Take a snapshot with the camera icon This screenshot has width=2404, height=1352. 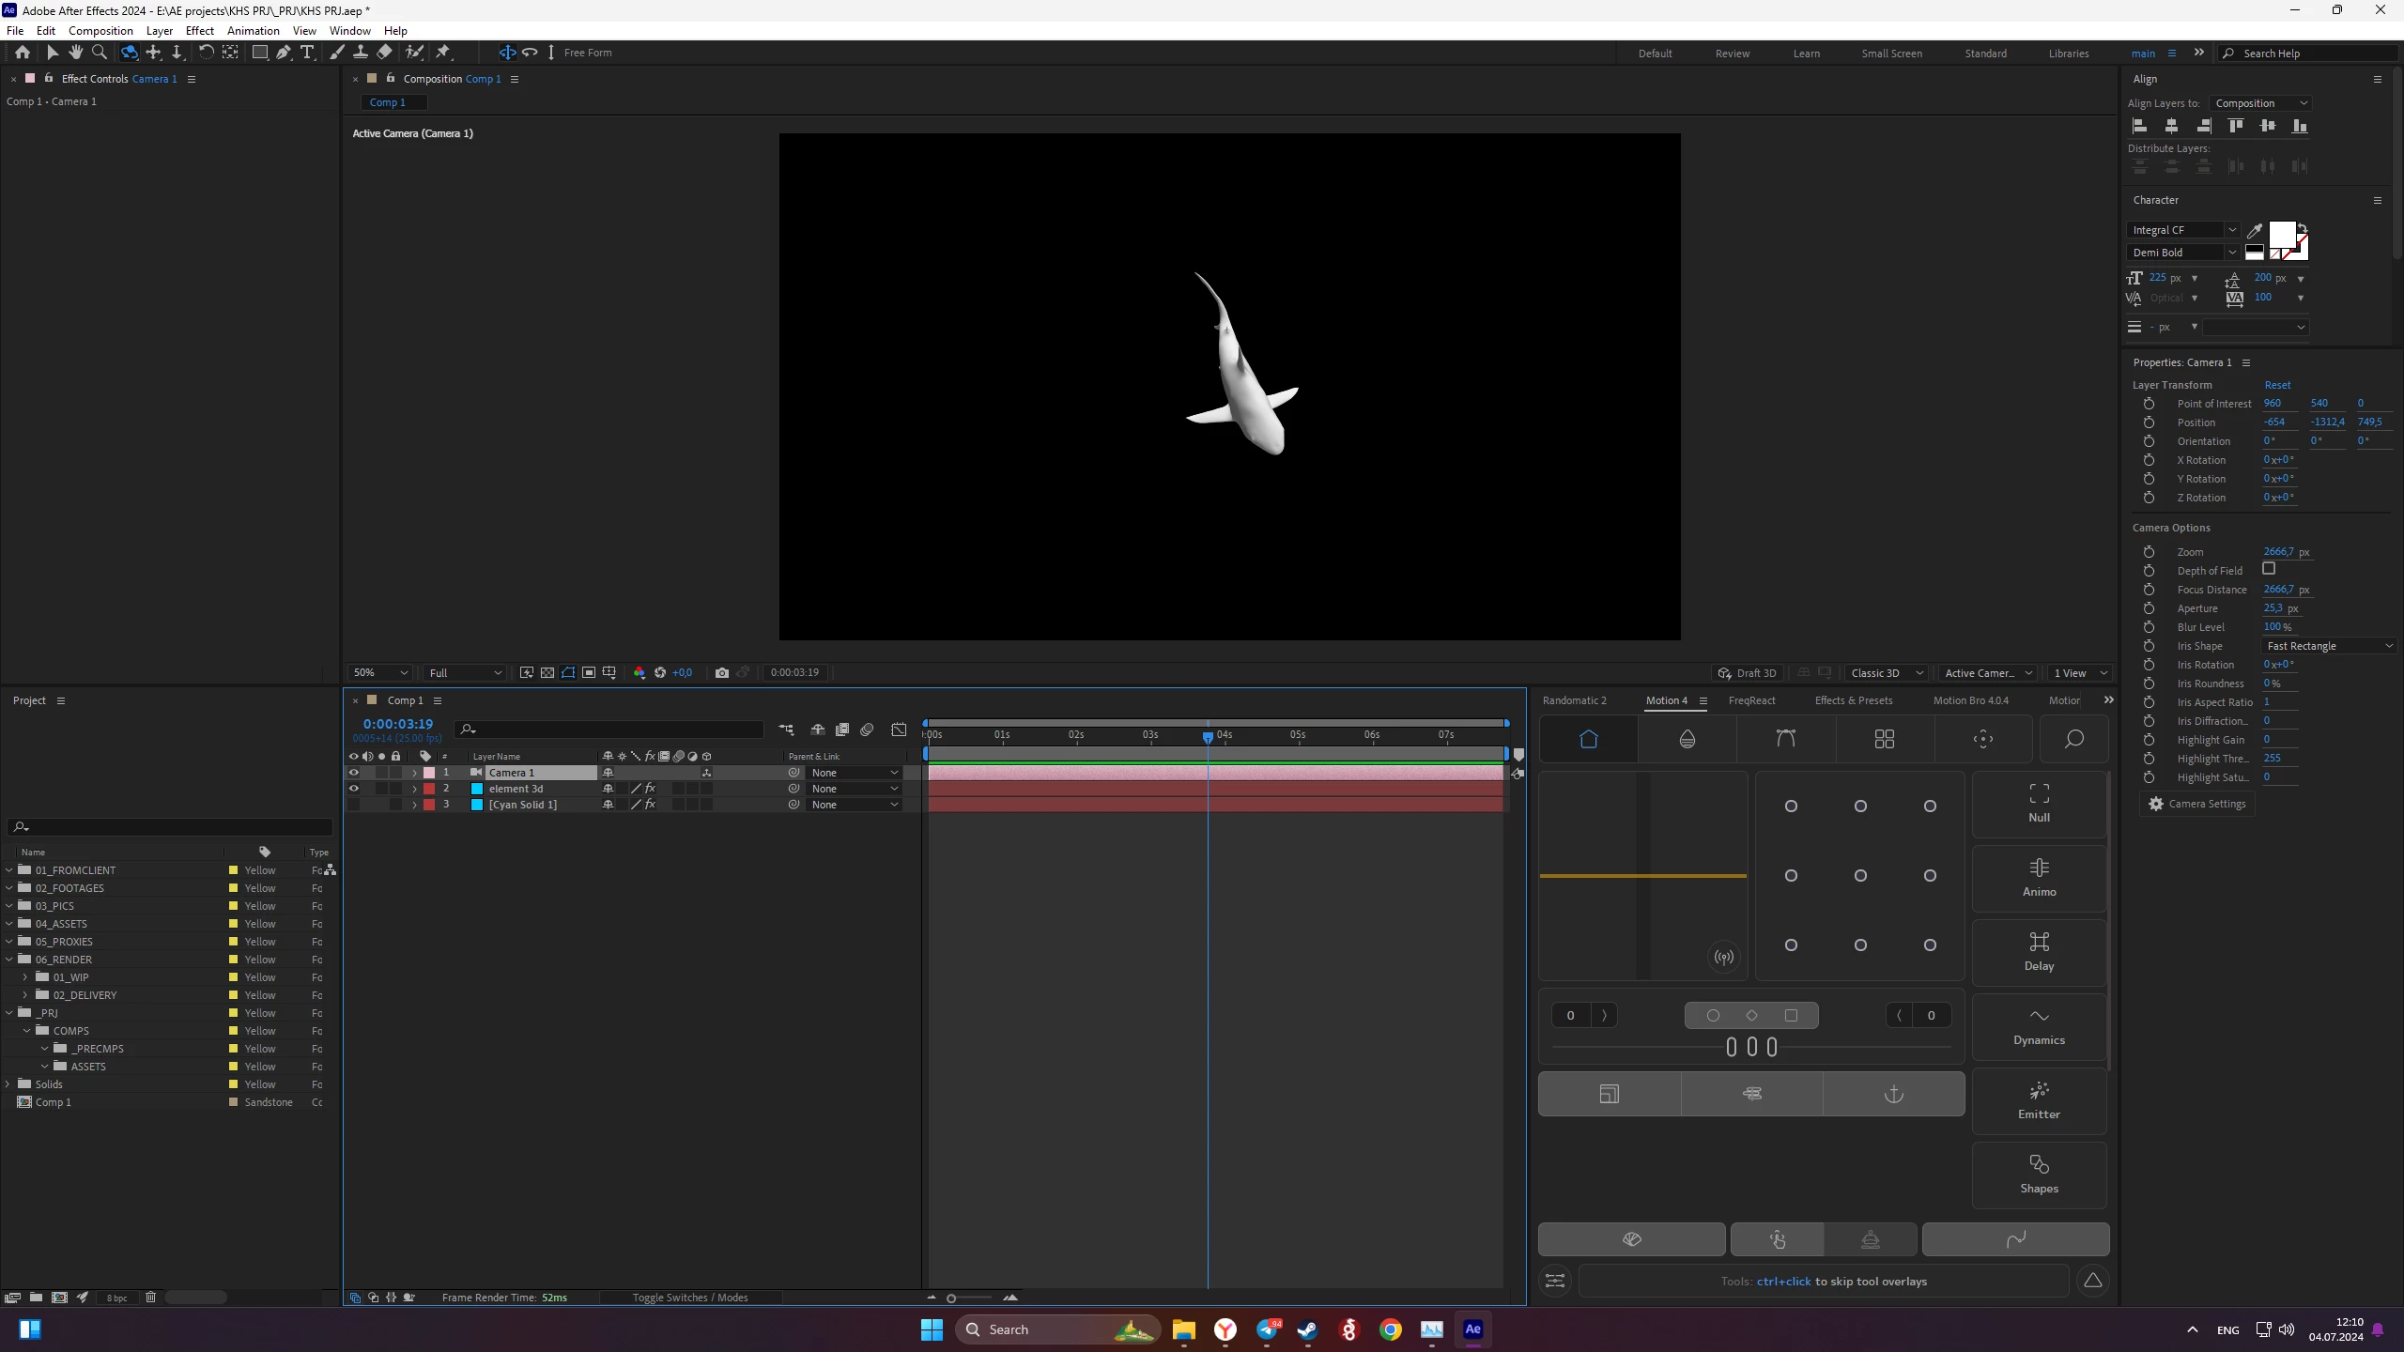(721, 672)
